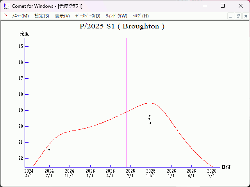Expand the ウィンドウ(W) window menu
This screenshot has height=187, width=250.
pyautogui.click(x=116, y=16)
